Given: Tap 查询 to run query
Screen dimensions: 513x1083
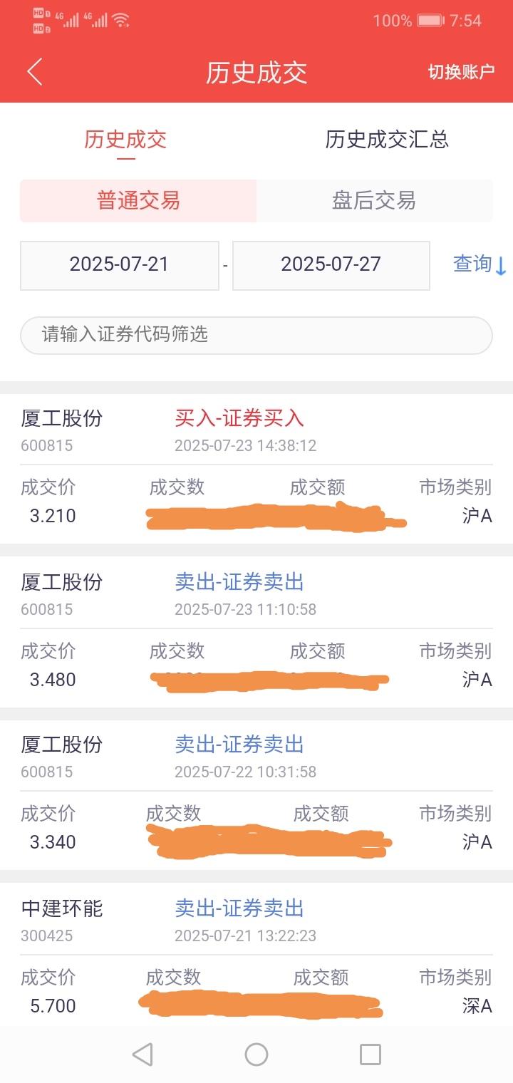Looking at the screenshot, I should pyautogui.click(x=472, y=264).
